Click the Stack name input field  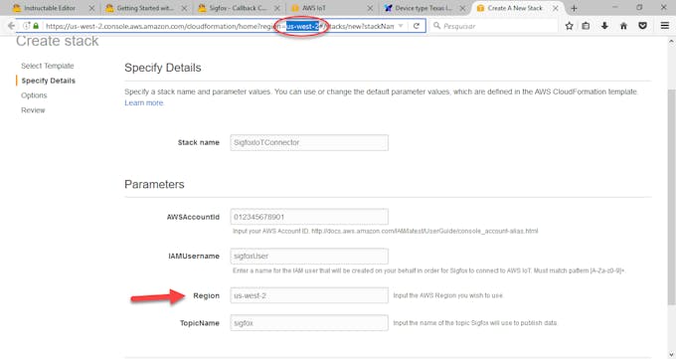click(x=309, y=143)
